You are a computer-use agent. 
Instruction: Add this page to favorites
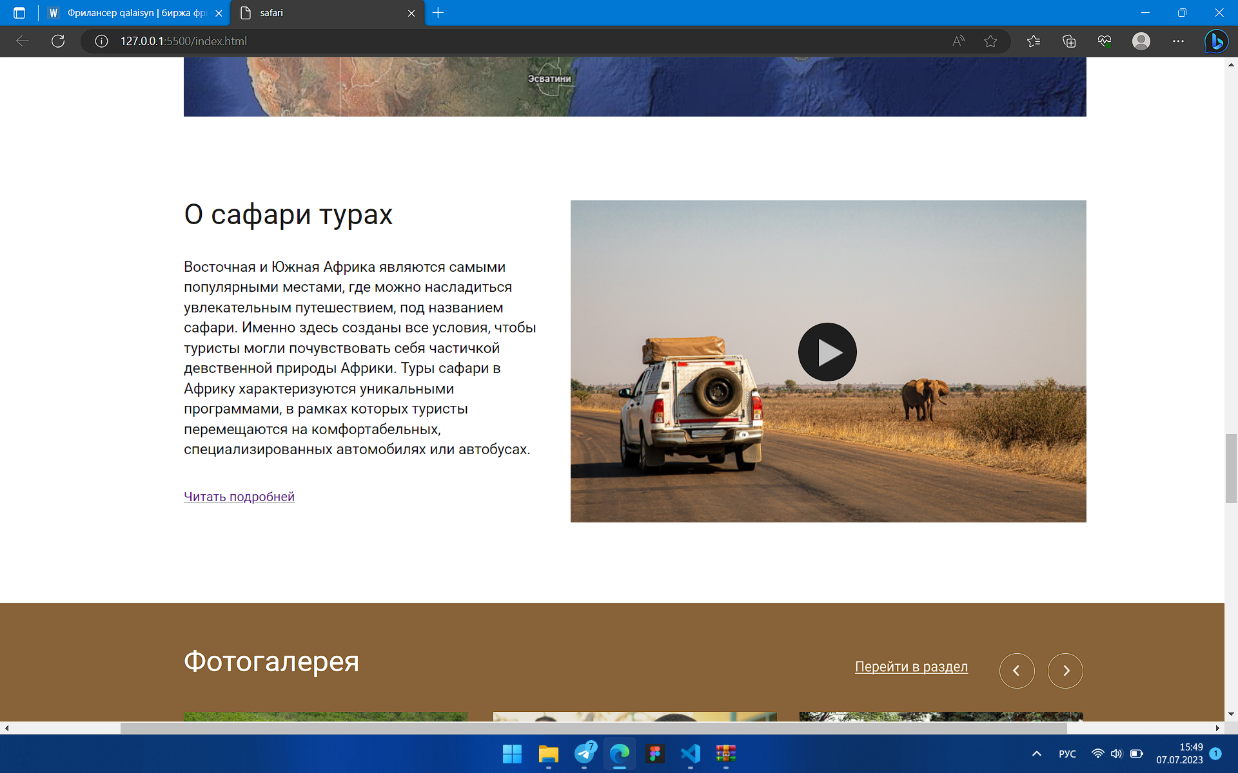point(990,41)
